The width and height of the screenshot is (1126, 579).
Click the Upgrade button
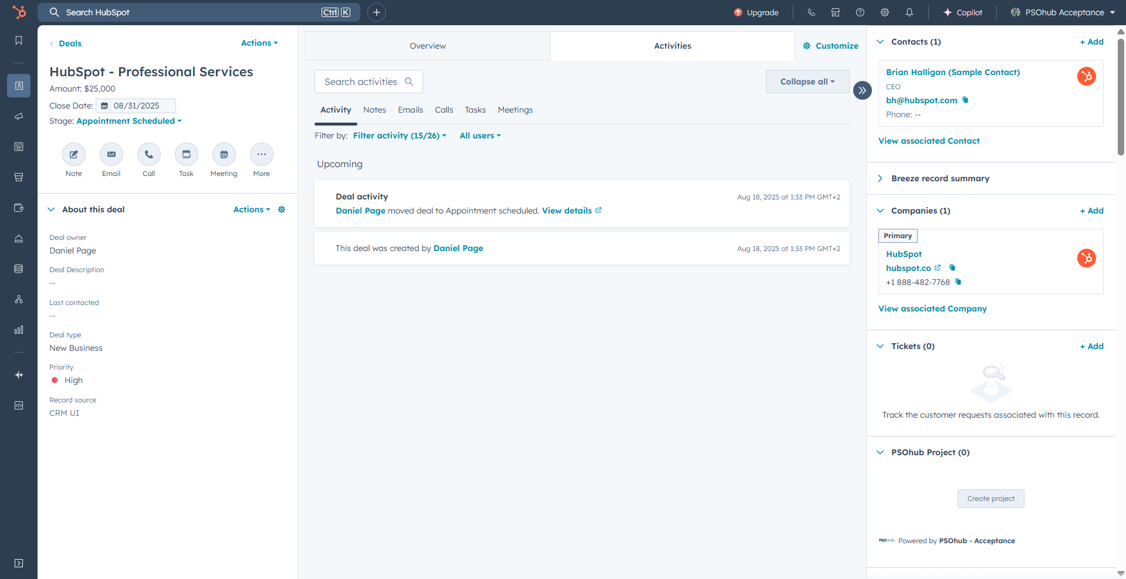pyautogui.click(x=756, y=12)
